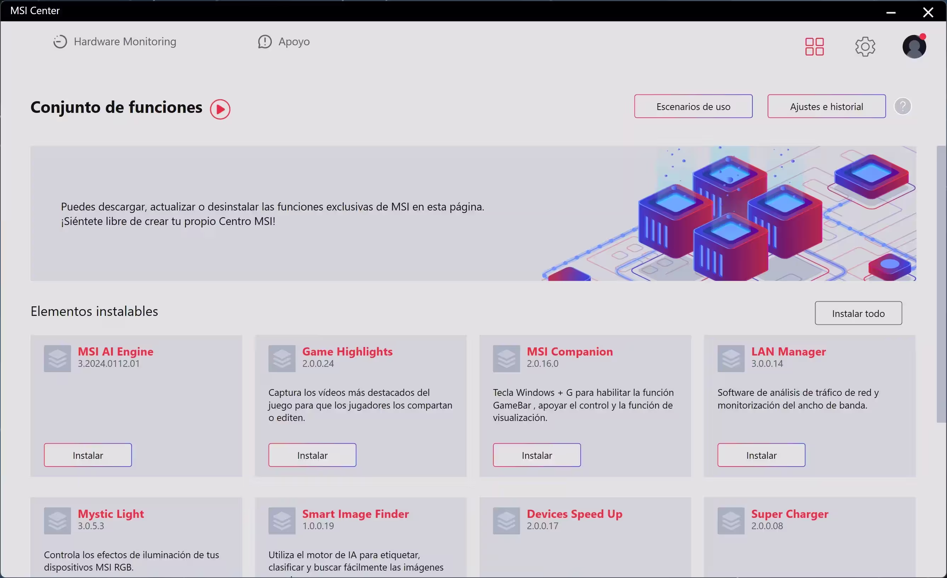The image size is (947, 578).
Task: Click the Smart Image Finder stack icon
Action: (x=282, y=521)
